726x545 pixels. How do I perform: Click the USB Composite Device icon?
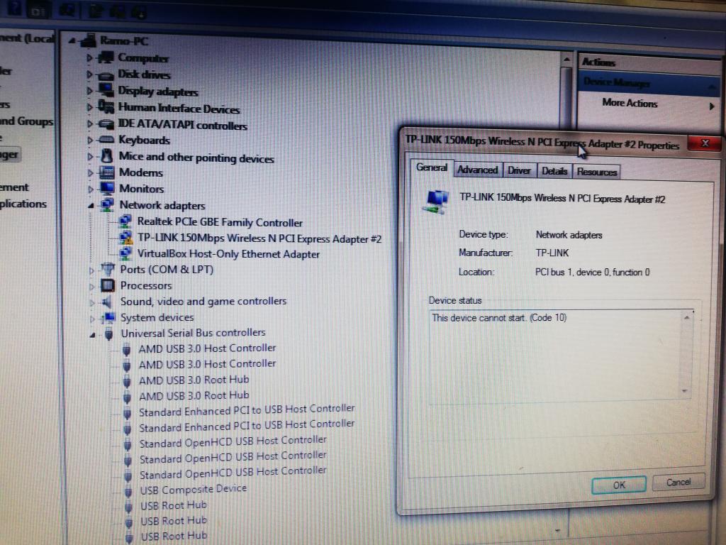tap(127, 490)
